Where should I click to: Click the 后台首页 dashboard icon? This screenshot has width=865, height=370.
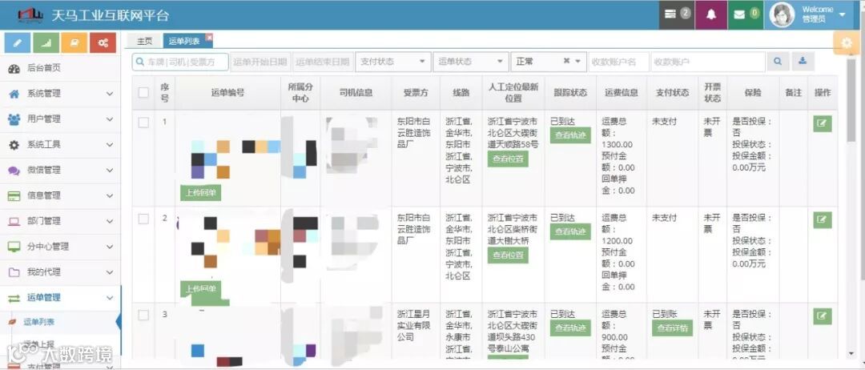[14, 68]
